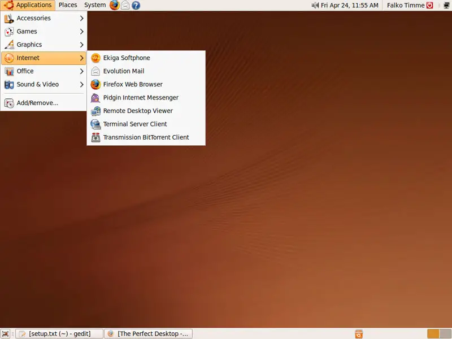Click the Firefox icon in Internet submenu

tap(95, 84)
